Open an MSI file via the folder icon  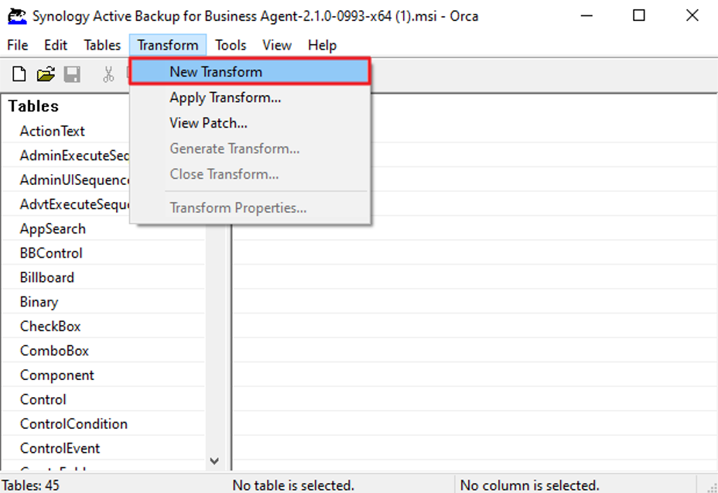point(45,74)
